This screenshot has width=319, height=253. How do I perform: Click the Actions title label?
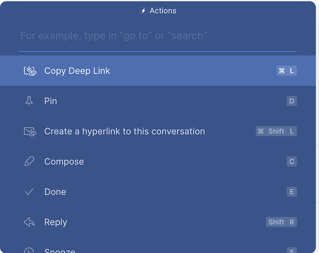coord(163,11)
